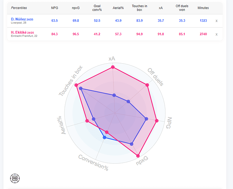Click the blue NPG radar point
This screenshot has width=233, height=189.
point(146,119)
